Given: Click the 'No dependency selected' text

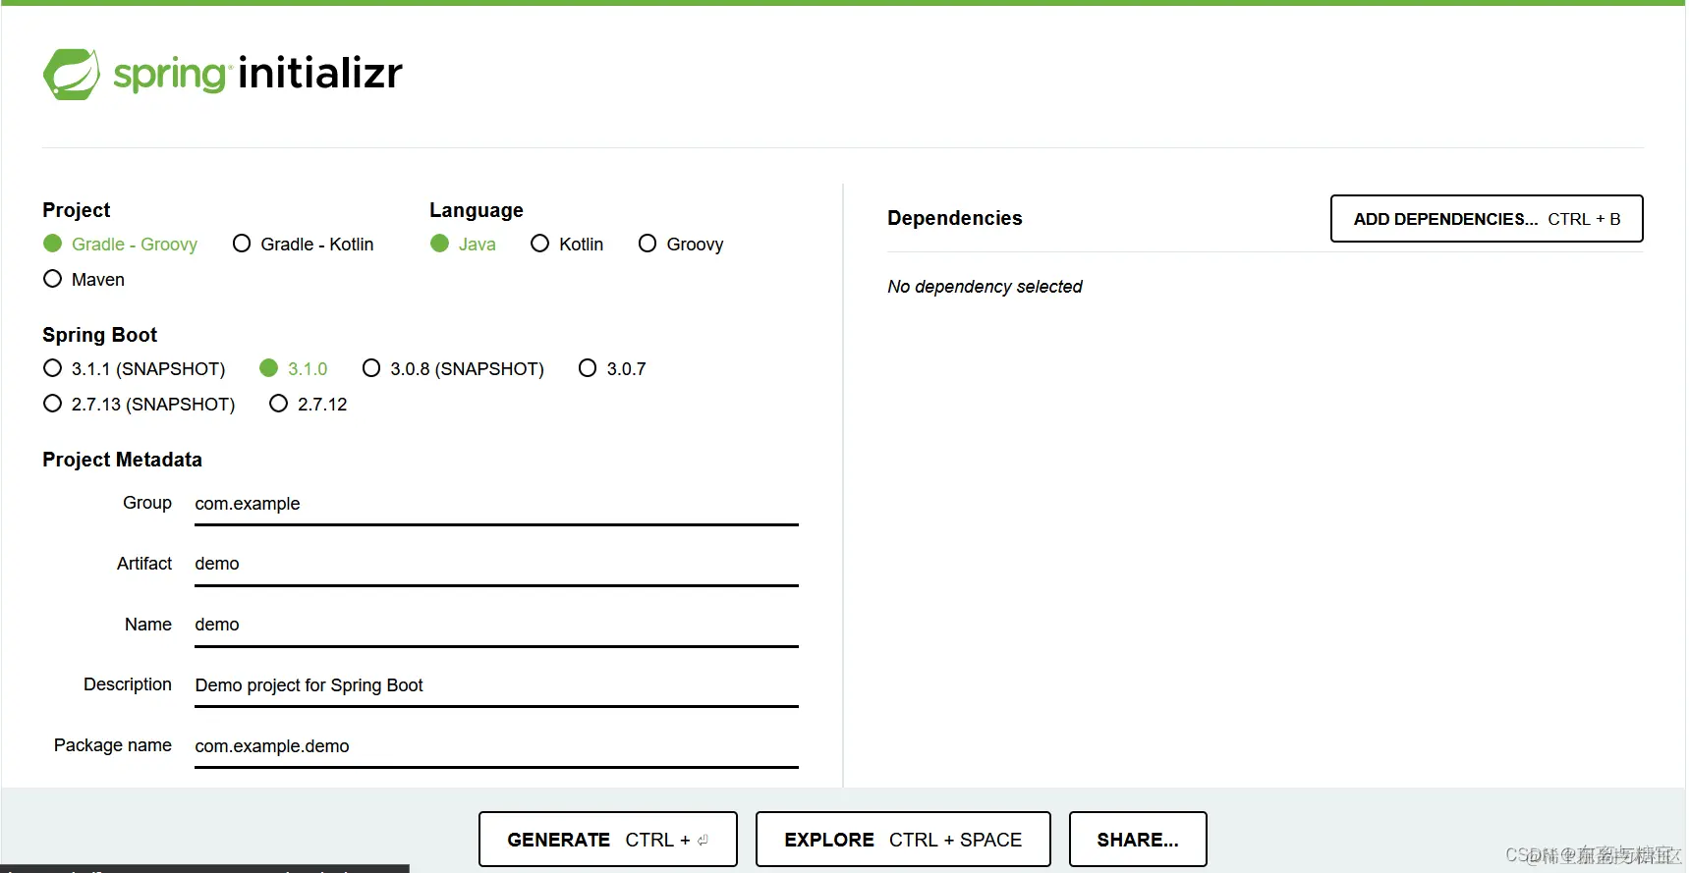Looking at the screenshot, I should (x=985, y=287).
